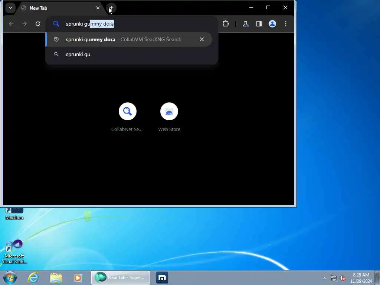Select the Maxthon desktop shortcut
This screenshot has height=285, width=380.
(14, 214)
